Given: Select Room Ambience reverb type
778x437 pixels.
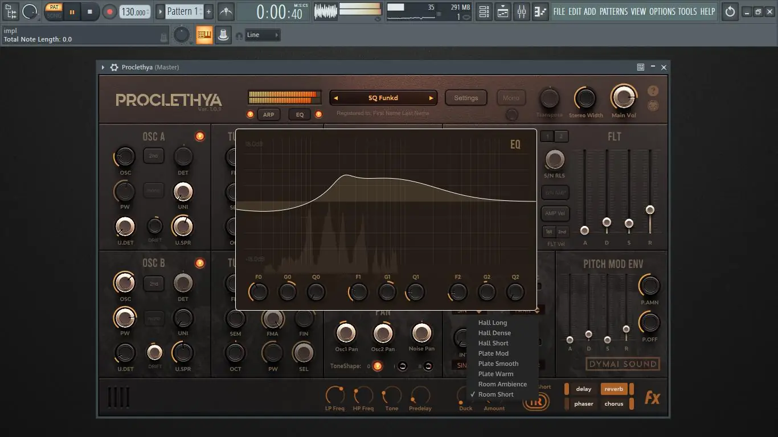Looking at the screenshot, I should pyautogui.click(x=502, y=384).
